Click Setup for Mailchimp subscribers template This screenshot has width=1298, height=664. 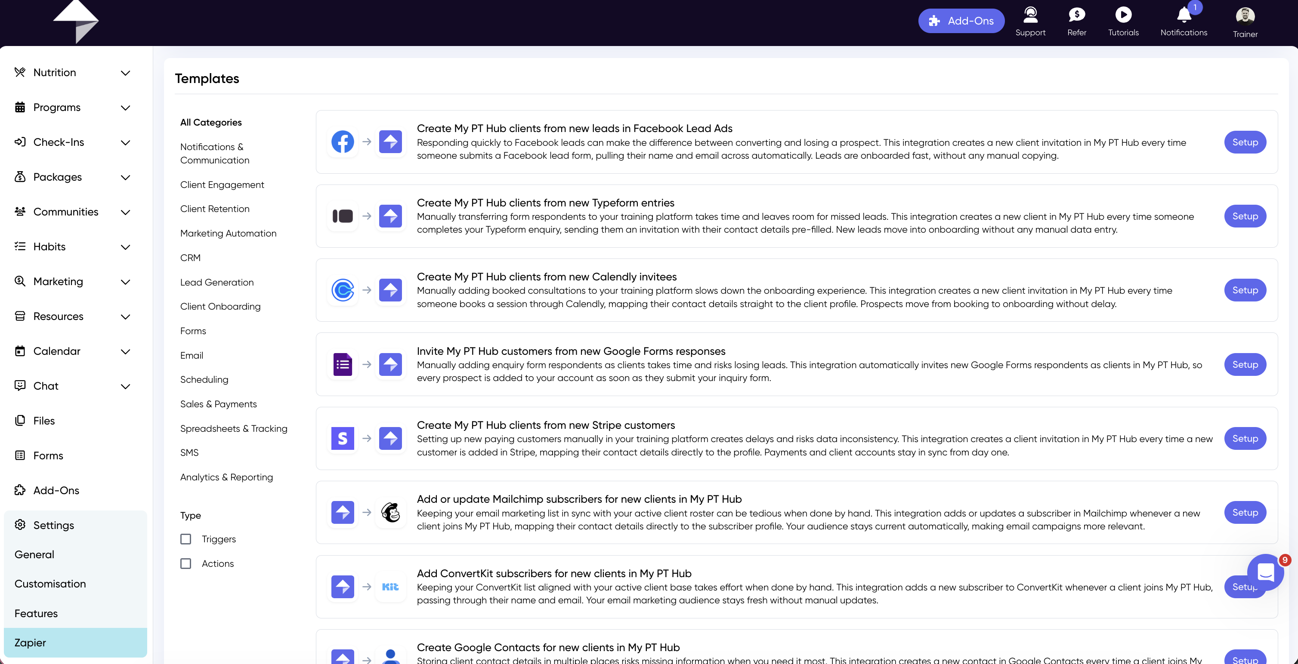pyautogui.click(x=1245, y=512)
